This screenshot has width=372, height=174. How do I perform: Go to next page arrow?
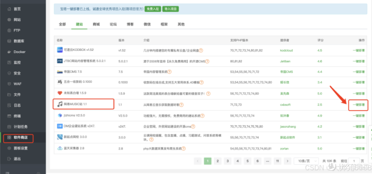coord(288,161)
